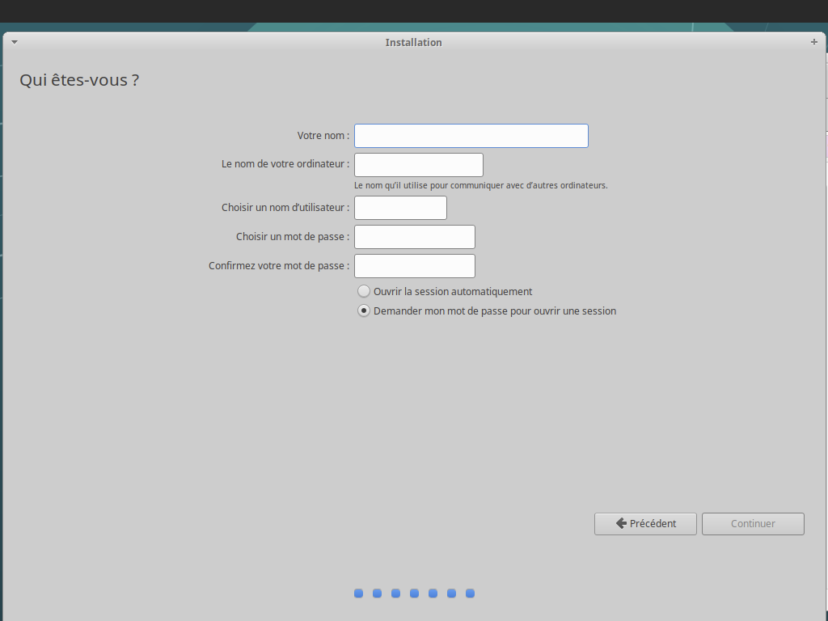Viewport: 828px width, 621px height.
Task: Click the first installation progress dot
Action: (358, 594)
